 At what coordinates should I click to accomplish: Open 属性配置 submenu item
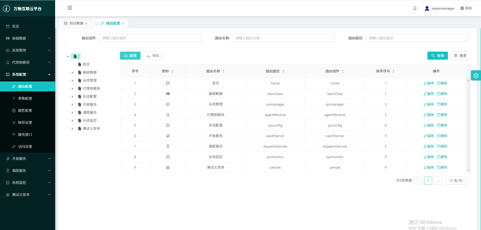tap(28, 110)
